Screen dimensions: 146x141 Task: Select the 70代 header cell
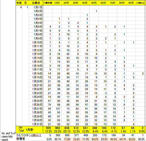click(112, 3)
